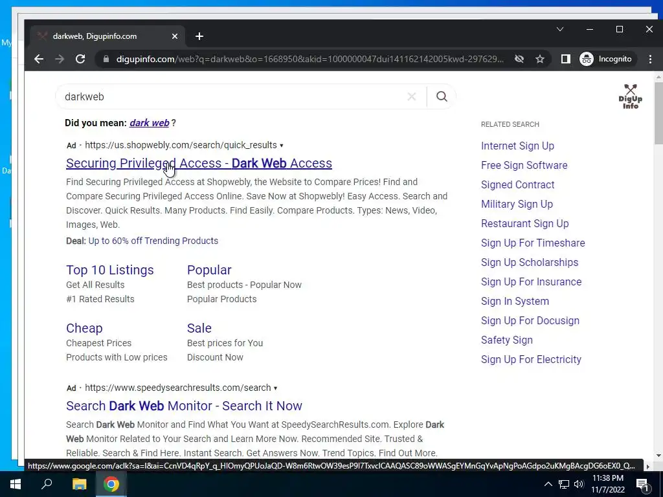Open the Popular sitelink
Viewport: 663px width, 497px height.
pos(209,270)
